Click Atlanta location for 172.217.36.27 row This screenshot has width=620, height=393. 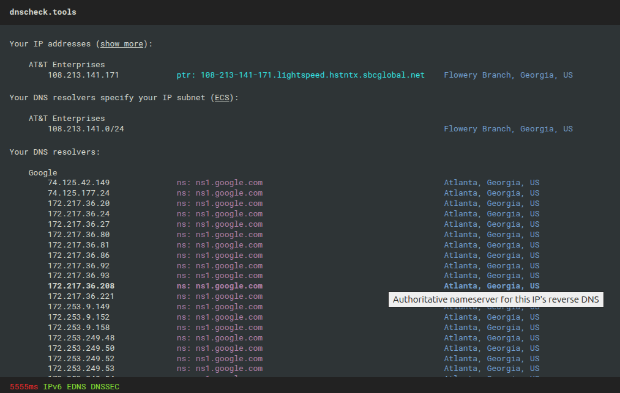pos(491,224)
